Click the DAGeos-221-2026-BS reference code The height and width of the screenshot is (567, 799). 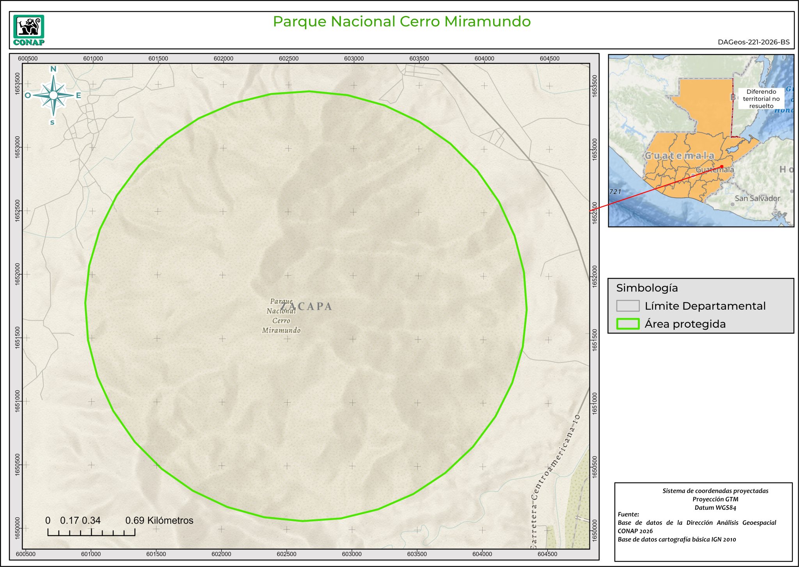click(x=753, y=42)
